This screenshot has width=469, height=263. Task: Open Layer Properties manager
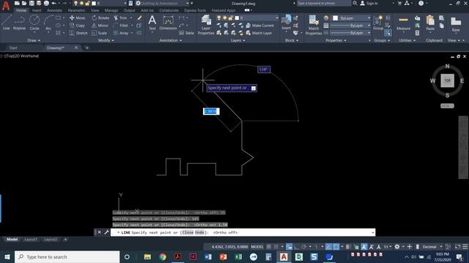tap(206, 24)
